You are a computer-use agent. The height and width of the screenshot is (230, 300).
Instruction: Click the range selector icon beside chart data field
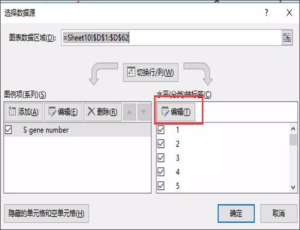pos(287,38)
